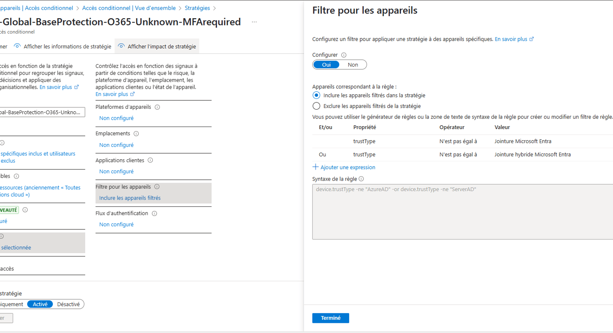Click eye icon of Afficher les informations de stratégie

pyautogui.click(x=17, y=46)
